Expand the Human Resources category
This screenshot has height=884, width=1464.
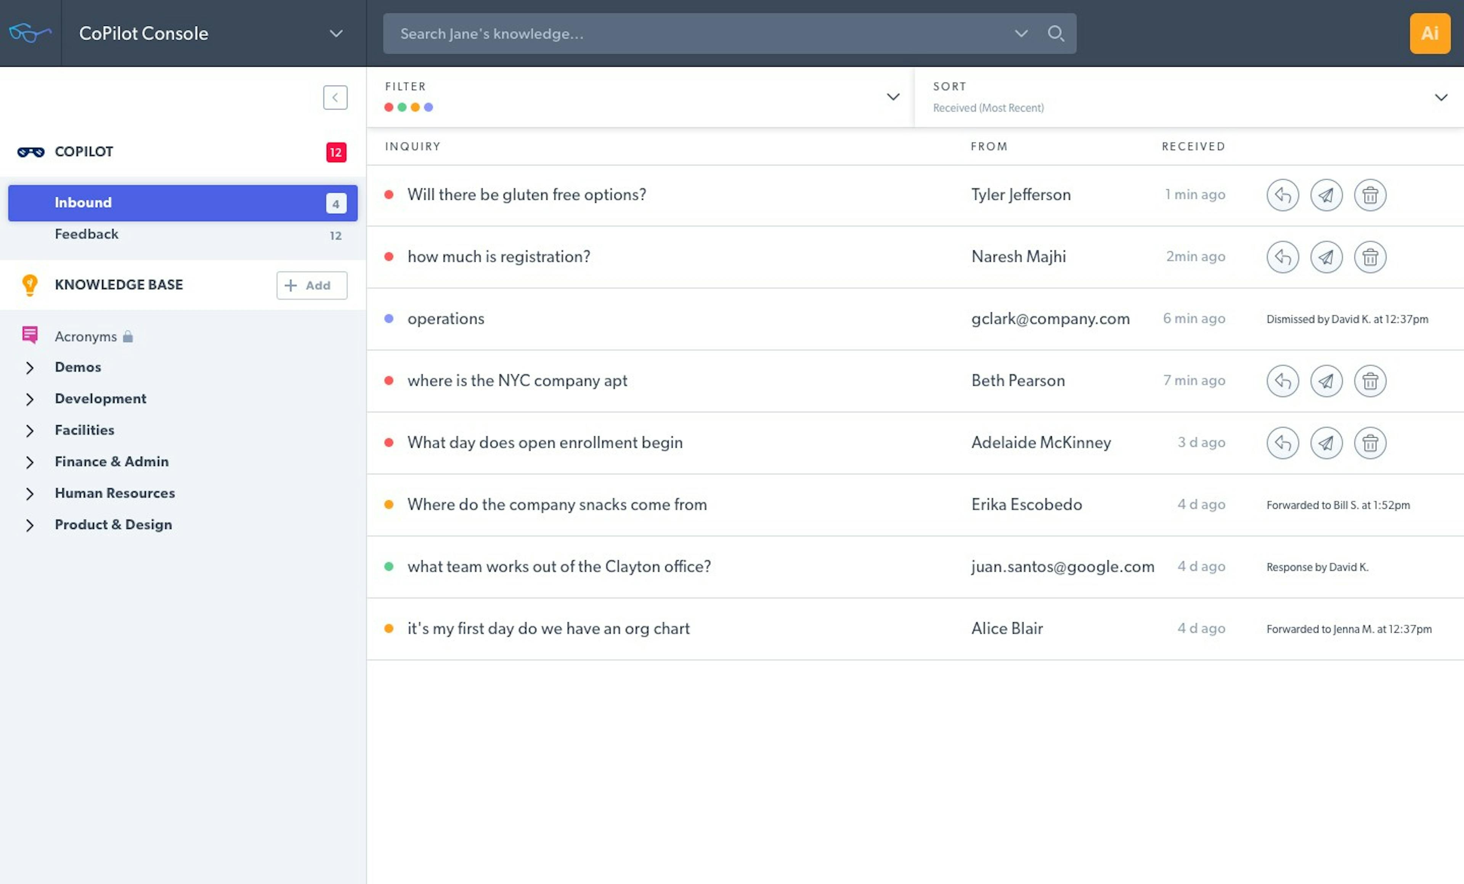30,493
